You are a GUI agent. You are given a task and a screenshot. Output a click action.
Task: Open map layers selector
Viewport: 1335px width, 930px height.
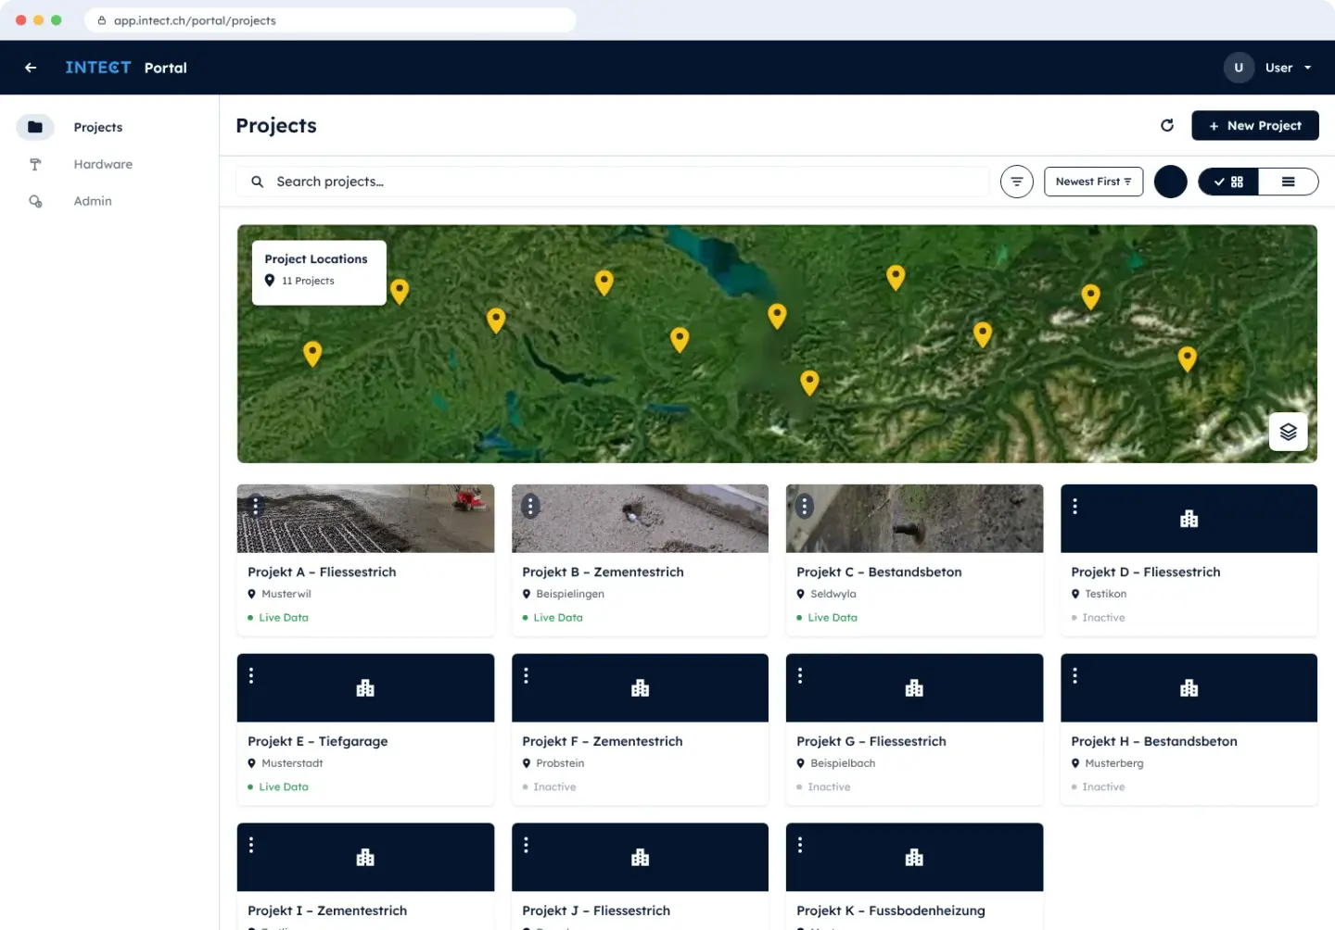coord(1288,432)
